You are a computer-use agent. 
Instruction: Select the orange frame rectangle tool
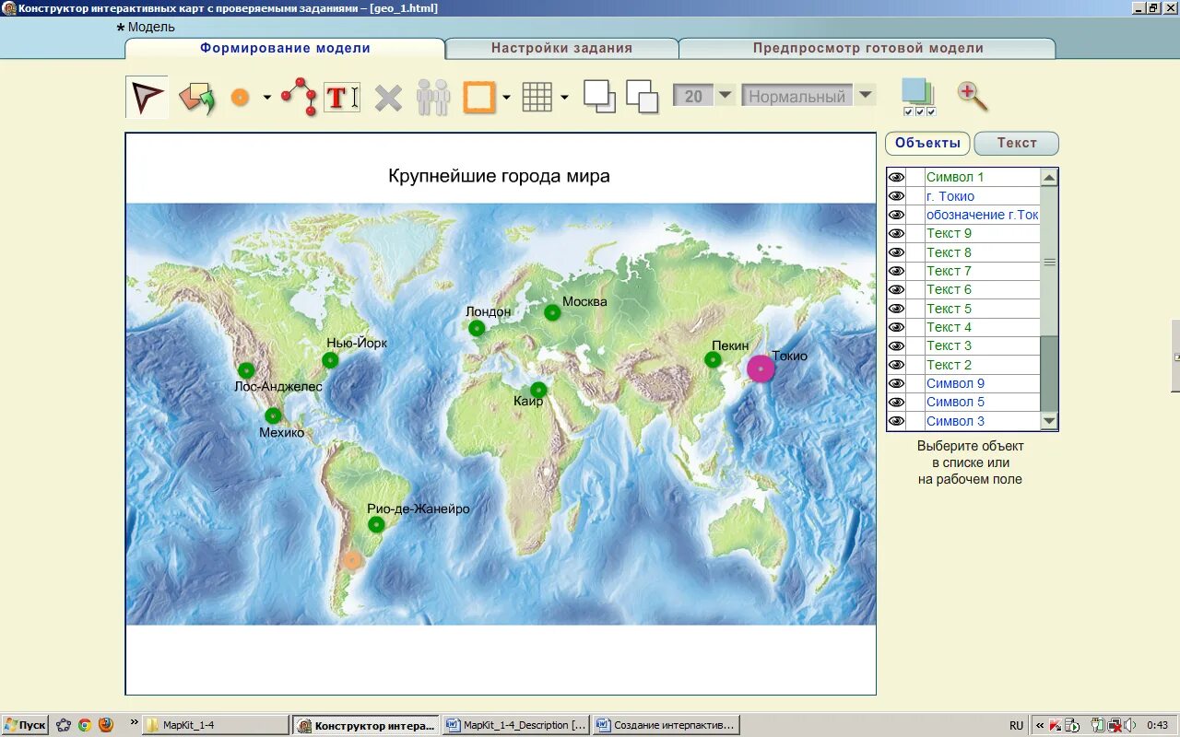[x=479, y=97]
